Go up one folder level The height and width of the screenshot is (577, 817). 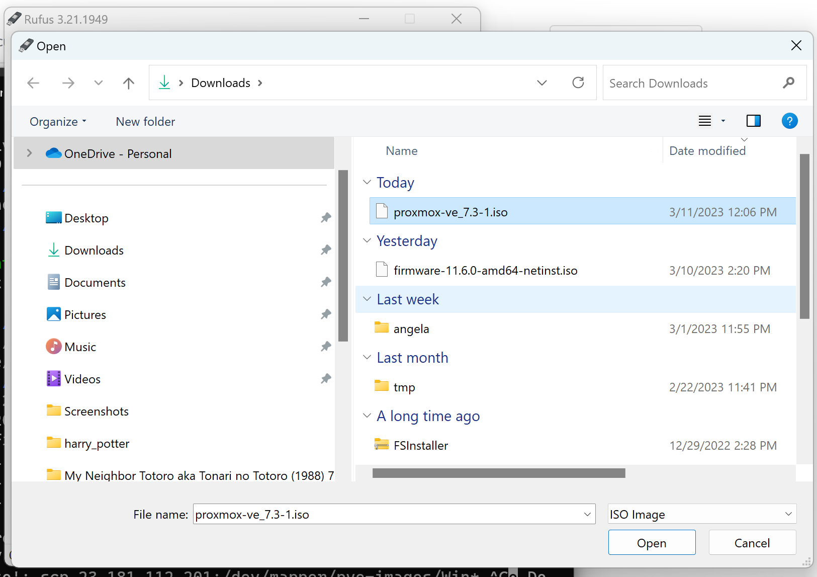[129, 83]
